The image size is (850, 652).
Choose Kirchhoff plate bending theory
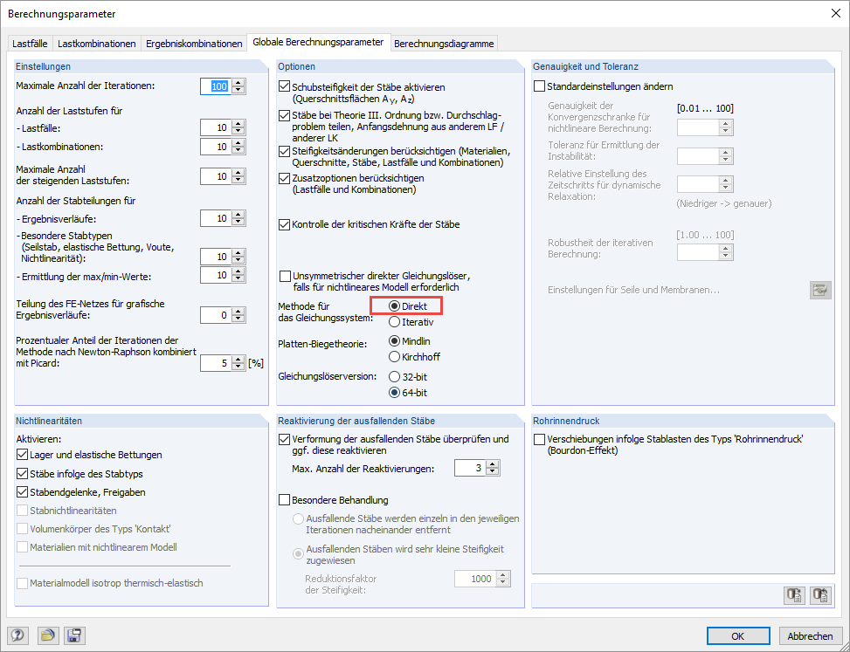click(395, 357)
